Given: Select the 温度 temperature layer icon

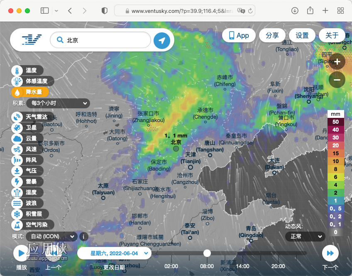Looking at the screenshot, I should point(17,71).
